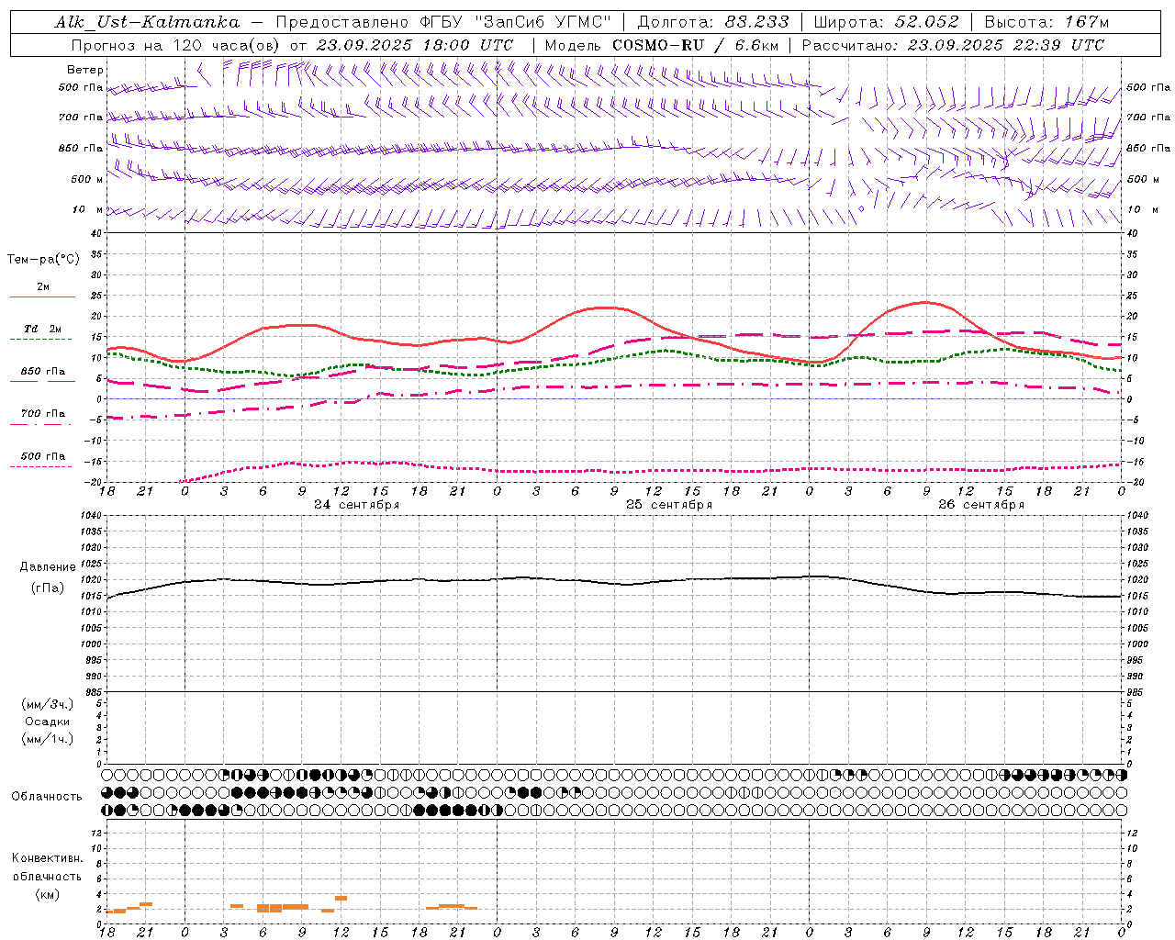The image size is (1175, 940).
Task: Click the (мм/1ч.) precipitation unit label
Action: (48, 739)
